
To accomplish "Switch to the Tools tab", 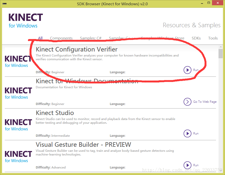I will [x=213, y=38].
